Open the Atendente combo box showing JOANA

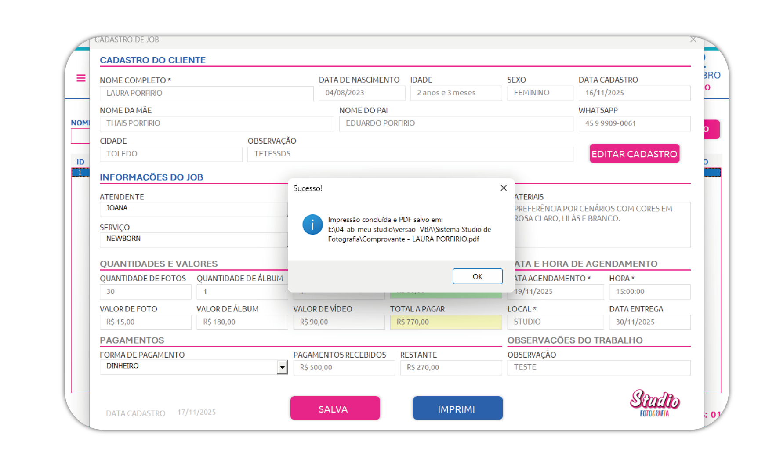pos(193,209)
